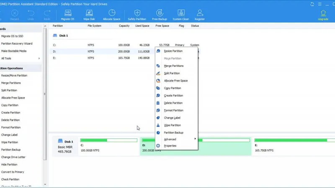Launch Safely Partition from the toolbar

point(137,15)
